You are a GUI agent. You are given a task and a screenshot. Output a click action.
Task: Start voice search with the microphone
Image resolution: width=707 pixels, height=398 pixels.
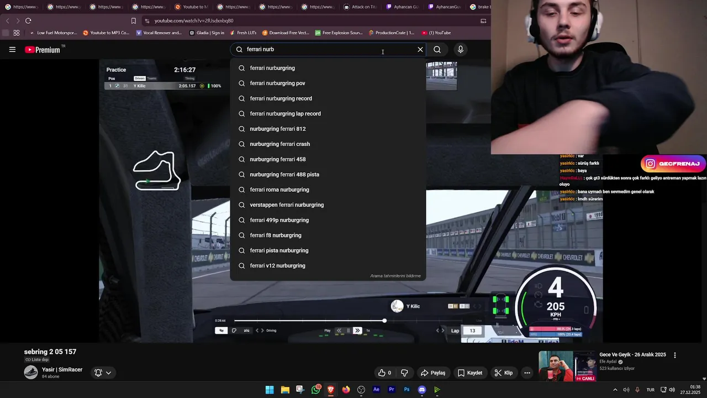point(461,49)
